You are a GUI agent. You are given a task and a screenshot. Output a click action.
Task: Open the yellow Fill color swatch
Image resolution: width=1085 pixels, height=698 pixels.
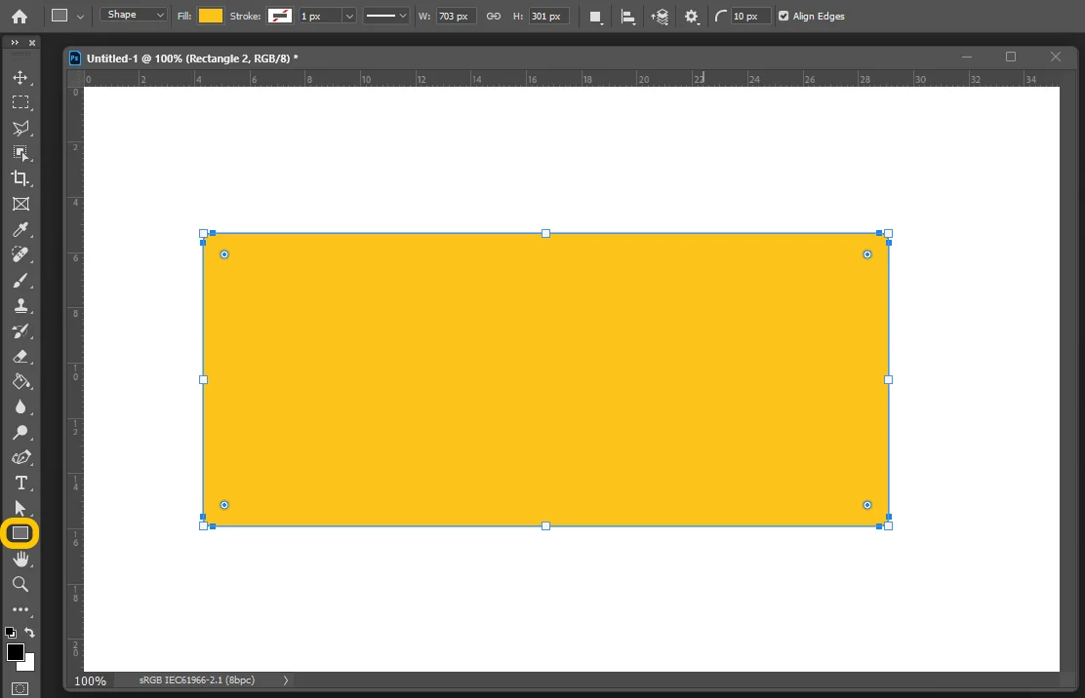point(211,16)
